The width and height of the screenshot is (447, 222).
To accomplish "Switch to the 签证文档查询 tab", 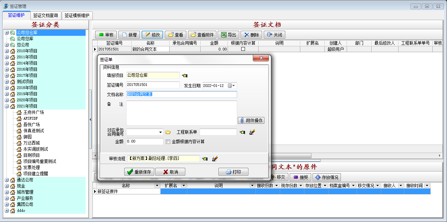I will click(x=45, y=16).
